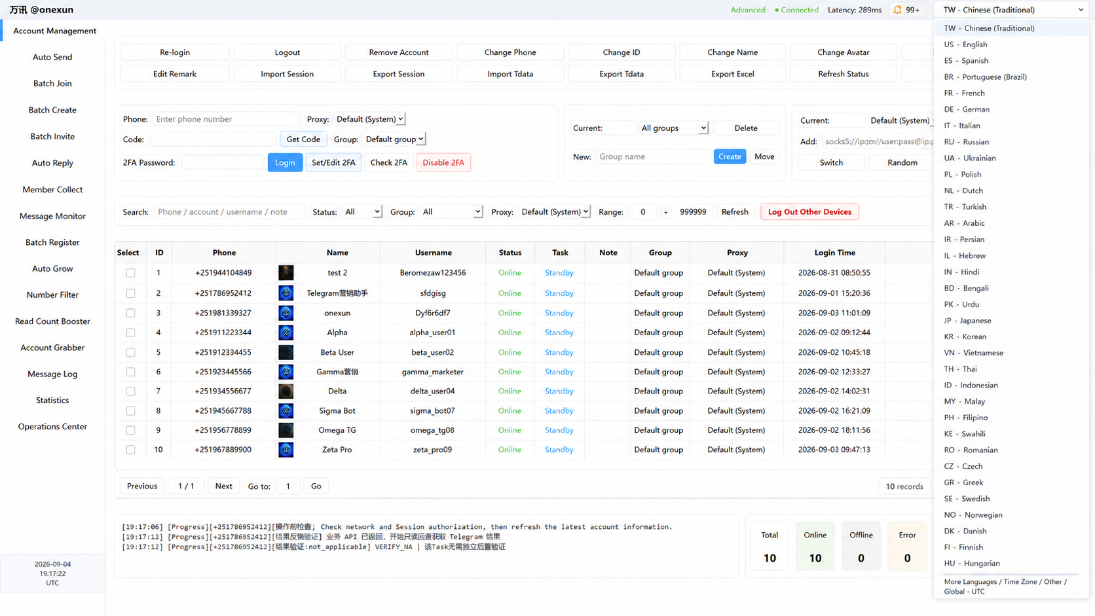Image resolution: width=1095 pixels, height=616 pixels.
Task: Select the checkbox for +251786952412
Action: point(130,293)
